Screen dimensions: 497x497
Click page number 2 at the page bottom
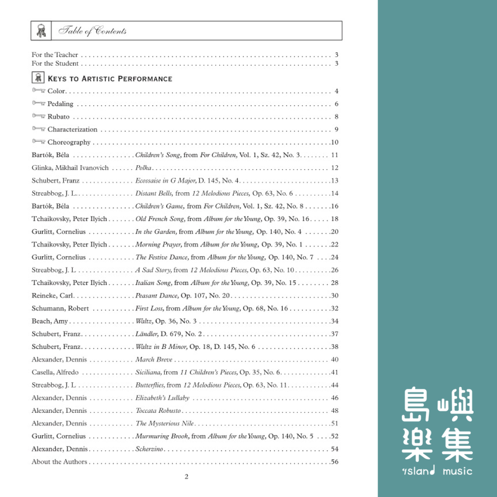click(x=187, y=477)
